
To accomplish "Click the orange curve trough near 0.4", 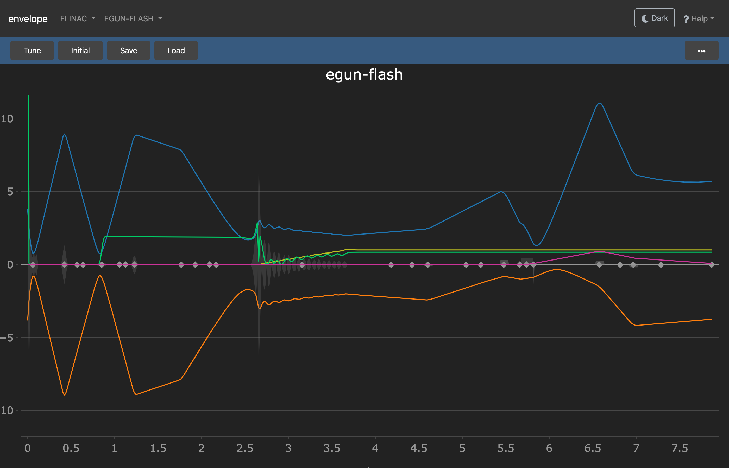I will click(x=65, y=394).
